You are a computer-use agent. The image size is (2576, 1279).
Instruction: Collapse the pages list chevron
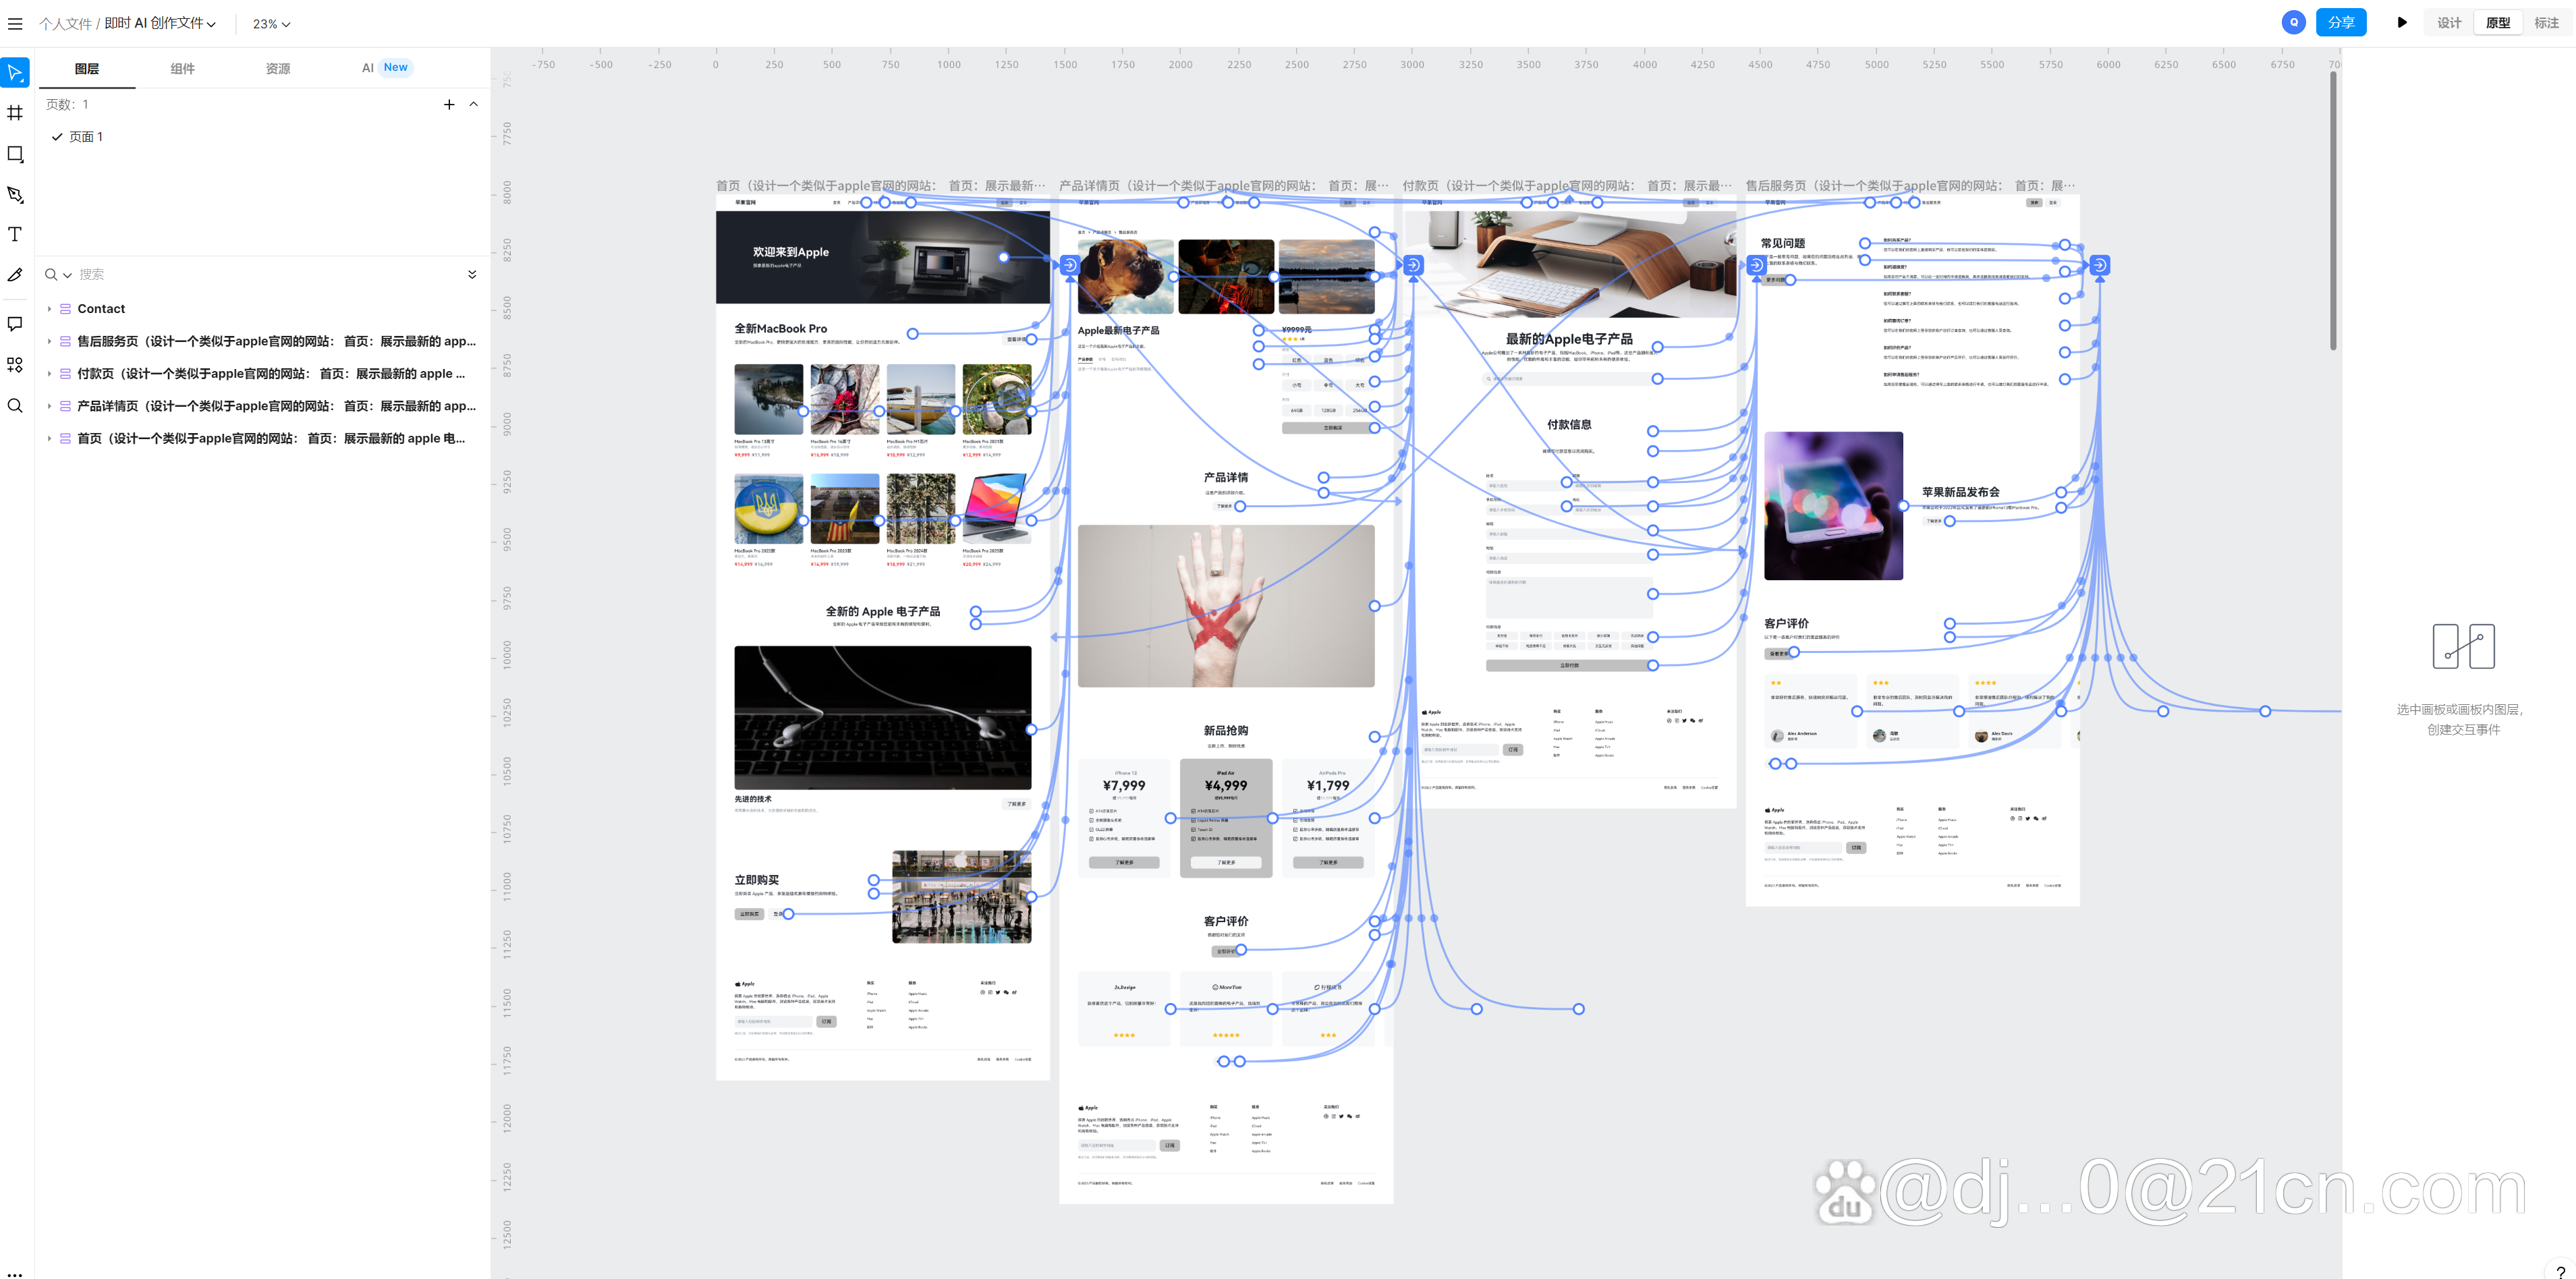(x=474, y=104)
